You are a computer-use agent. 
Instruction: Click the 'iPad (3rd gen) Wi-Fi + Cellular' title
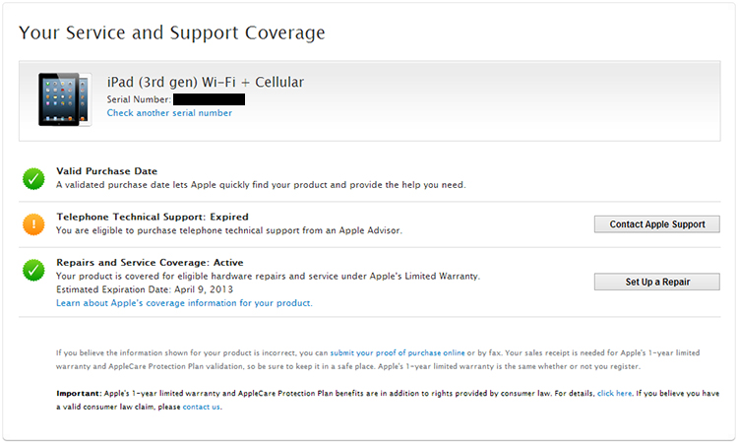point(206,82)
